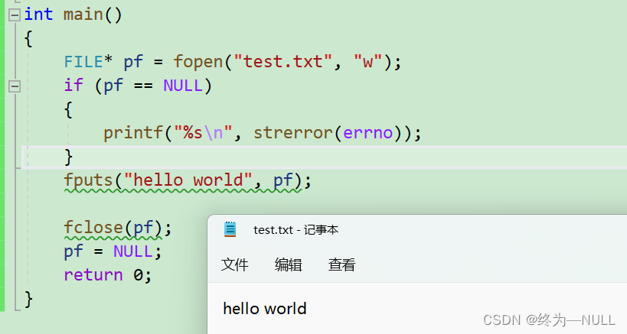Open the 查看 menu in Notepad
Screen dimensions: 627x334
click(x=342, y=265)
